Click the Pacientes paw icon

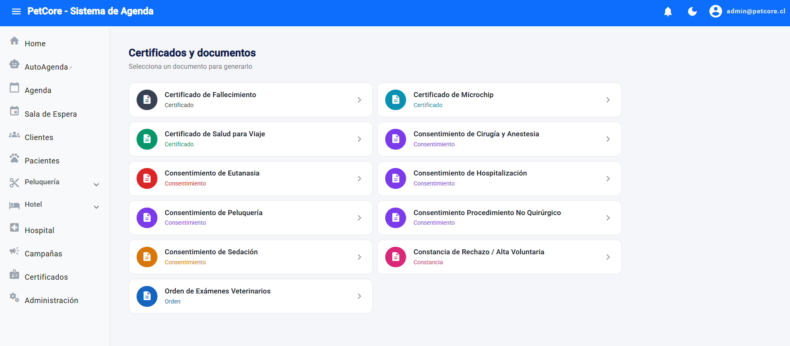coord(15,158)
